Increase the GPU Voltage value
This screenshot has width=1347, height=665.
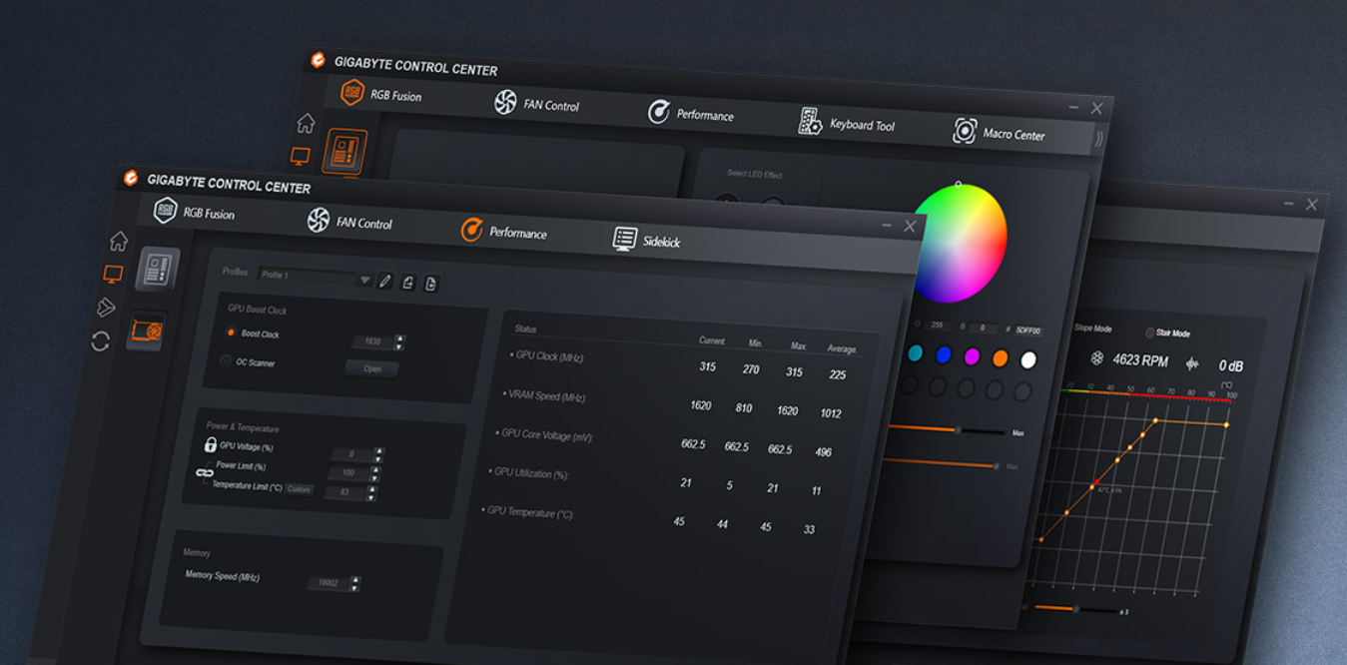[x=377, y=451]
